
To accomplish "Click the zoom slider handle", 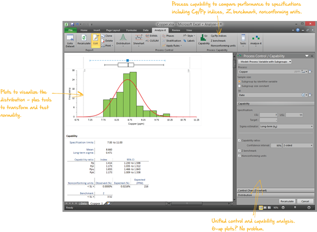I will 295,208.
